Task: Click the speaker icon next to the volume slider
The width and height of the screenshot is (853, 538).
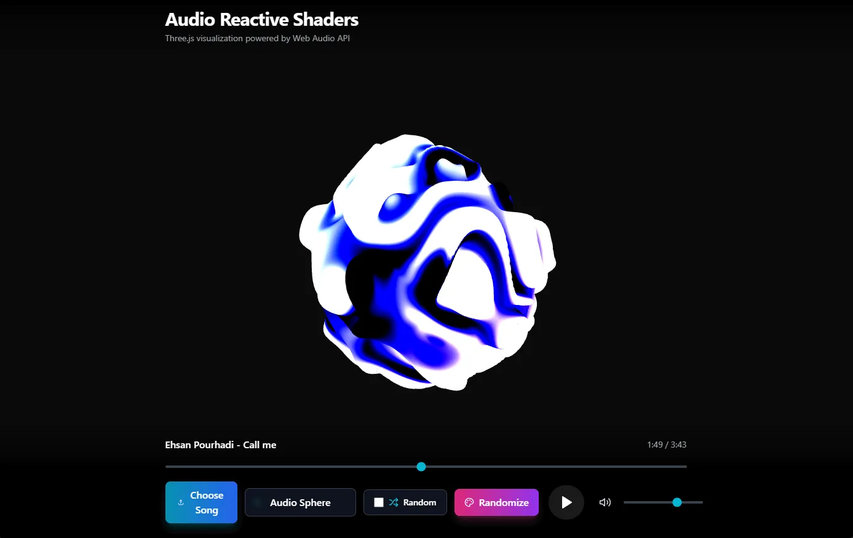Action: (x=605, y=502)
